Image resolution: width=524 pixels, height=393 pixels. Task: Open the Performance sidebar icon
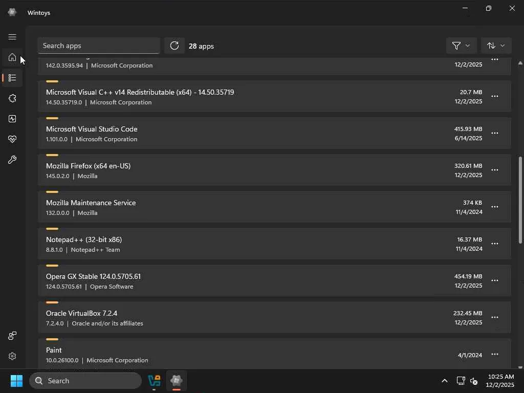pyautogui.click(x=12, y=119)
